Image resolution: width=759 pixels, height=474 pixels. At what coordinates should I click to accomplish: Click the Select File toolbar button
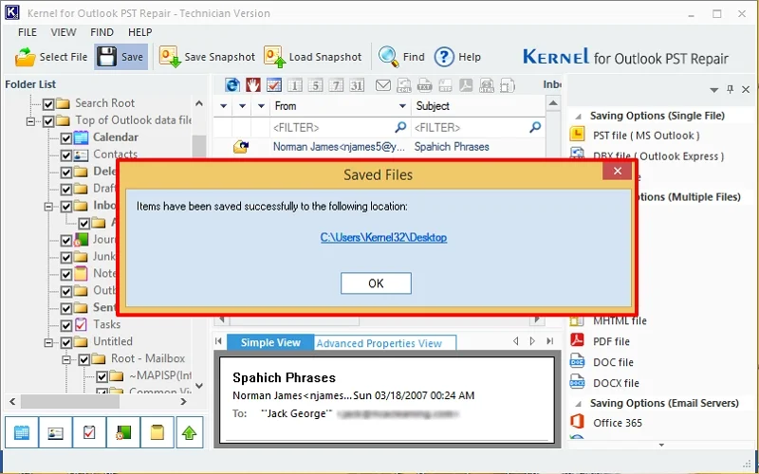tap(51, 57)
